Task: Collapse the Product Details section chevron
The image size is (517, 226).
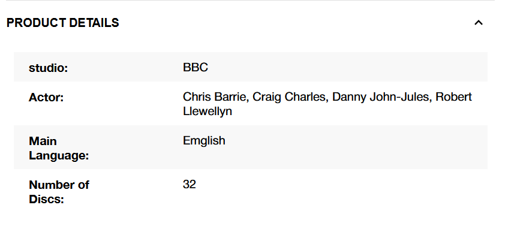Action: (479, 23)
